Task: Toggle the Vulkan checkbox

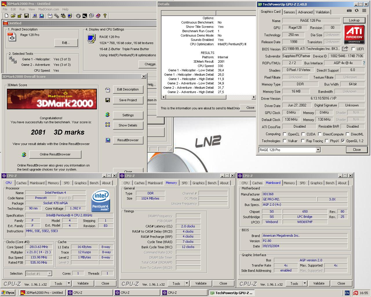Action: click(285, 141)
